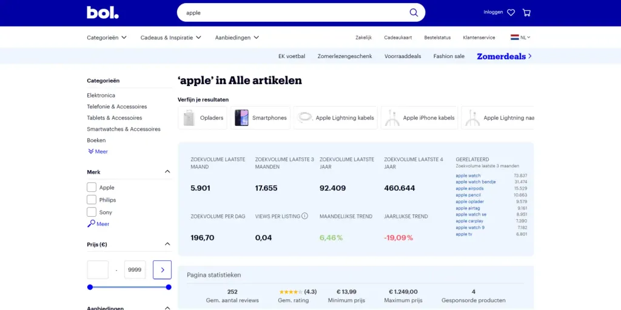The width and height of the screenshot is (621, 310).
Task: Open the Cadeaus & Inspiratie dropdown
Action: pyautogui.click(x=170, y=38)
